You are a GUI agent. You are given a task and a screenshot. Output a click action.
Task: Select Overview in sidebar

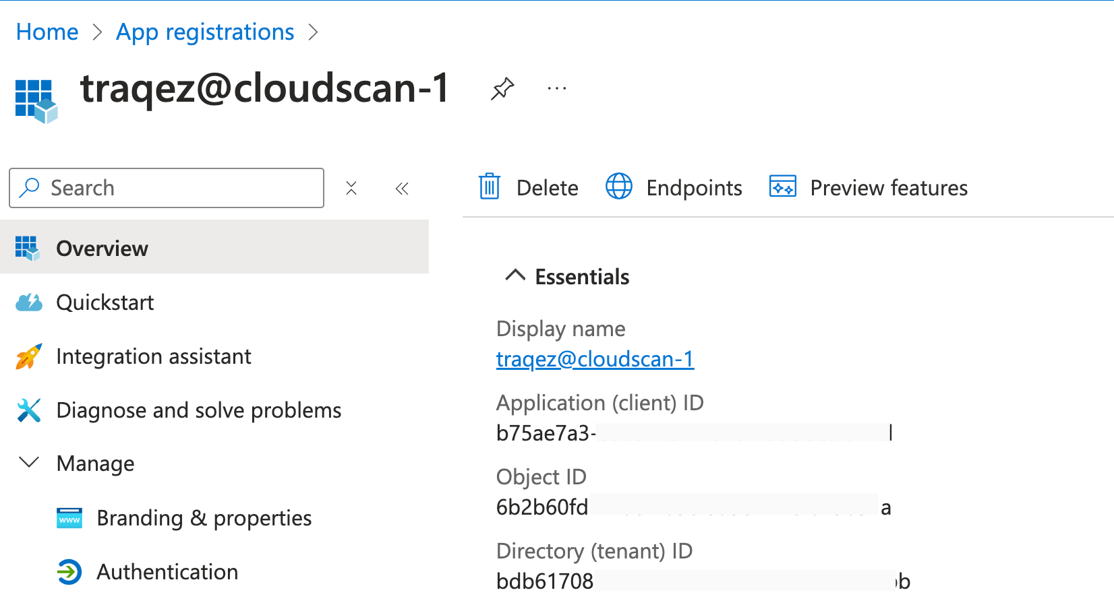[x=102, y=249]
